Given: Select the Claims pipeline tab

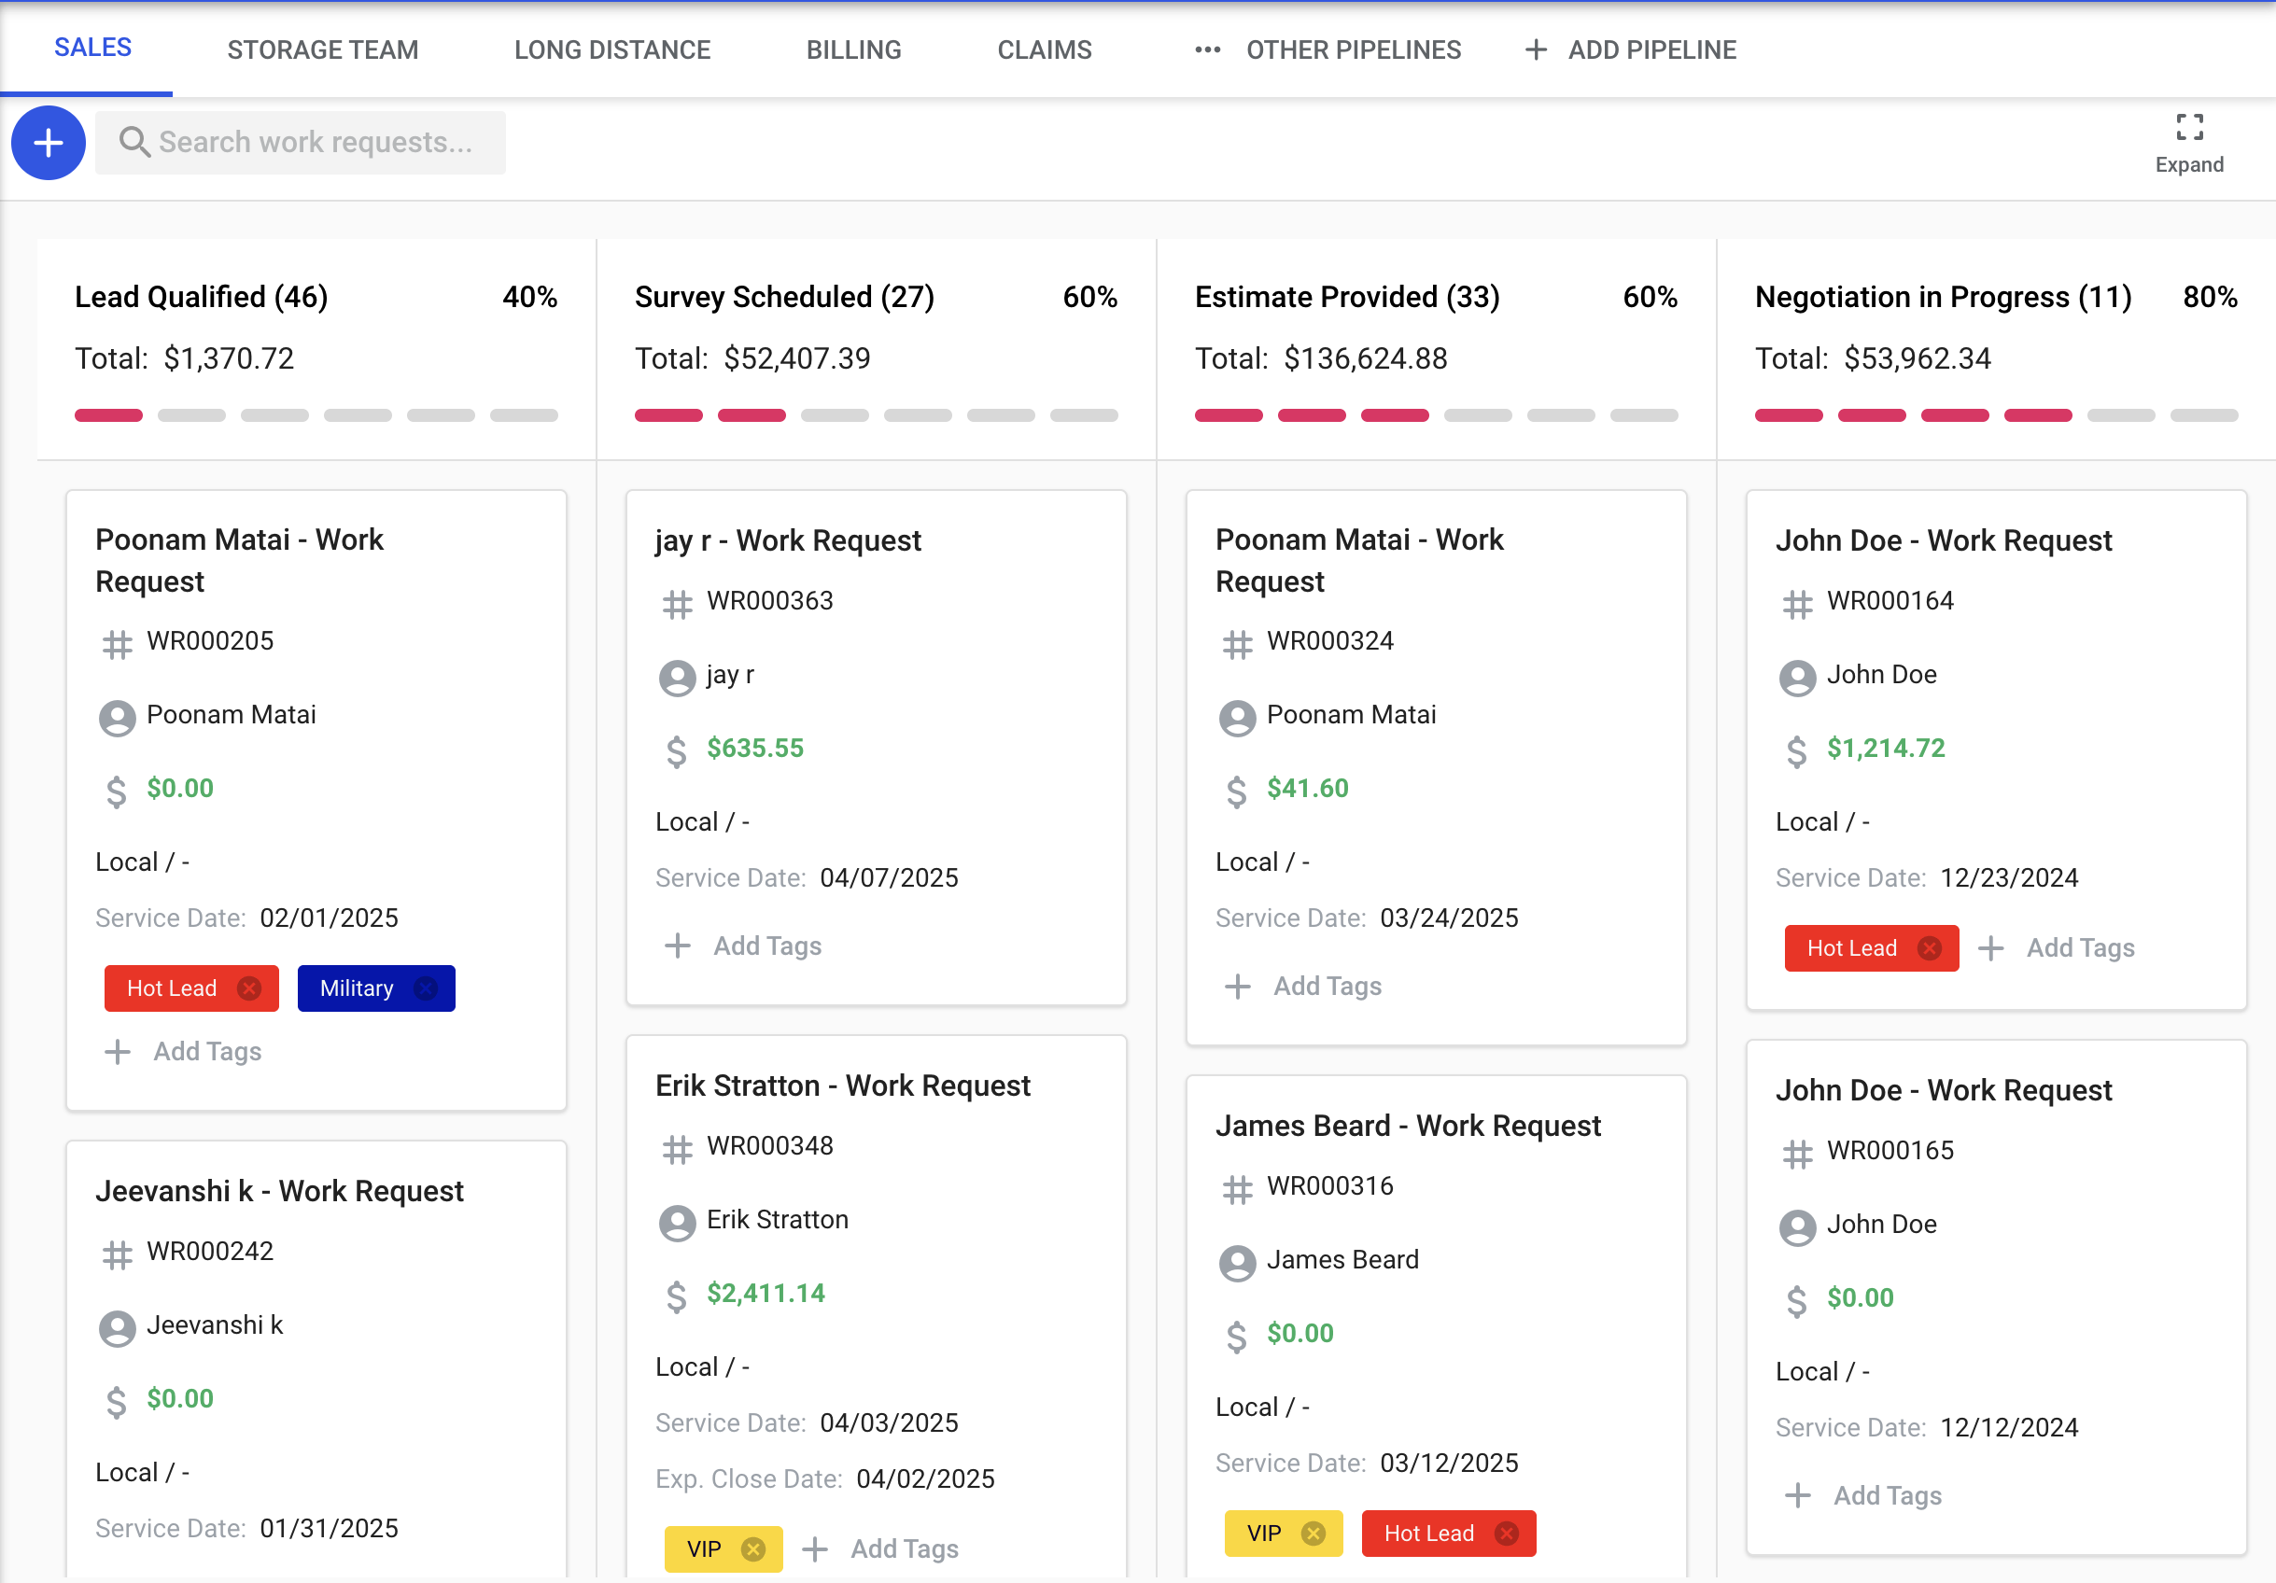Looking at the screenshot, I should pos(1044,49).
